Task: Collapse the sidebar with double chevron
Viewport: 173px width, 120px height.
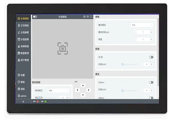Action: coord(23,101)
